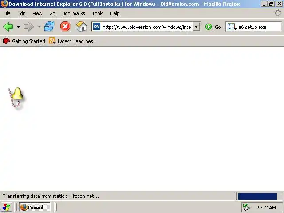Open the File menu
This screenshot has width=284, height=213.
(7, 13)
